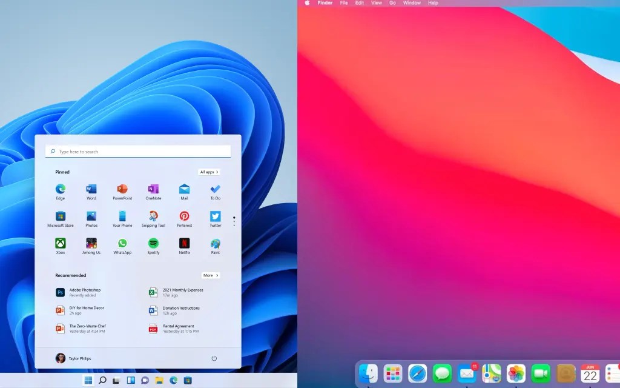Open DIY for Home Decor presentation
The height and width of the screenshot is (388, 620).
(x=80, y=310)
